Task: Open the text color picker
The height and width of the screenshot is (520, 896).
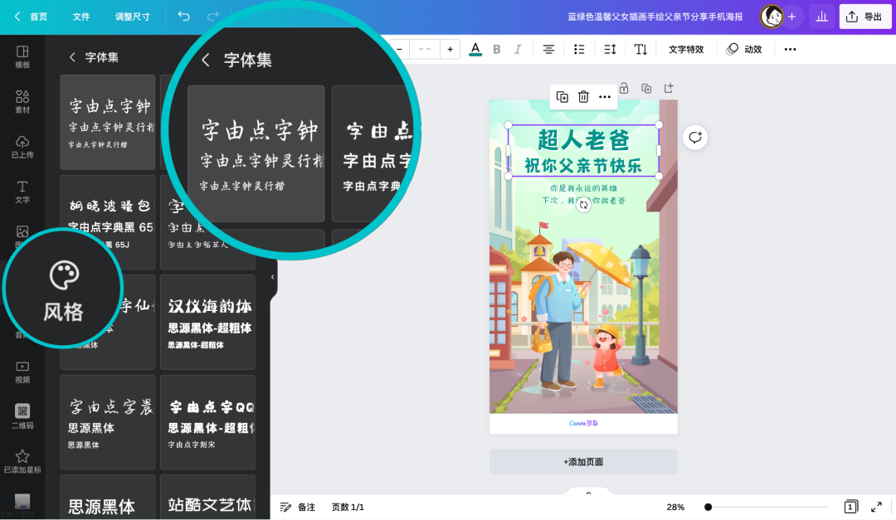Action: [475, 49]
